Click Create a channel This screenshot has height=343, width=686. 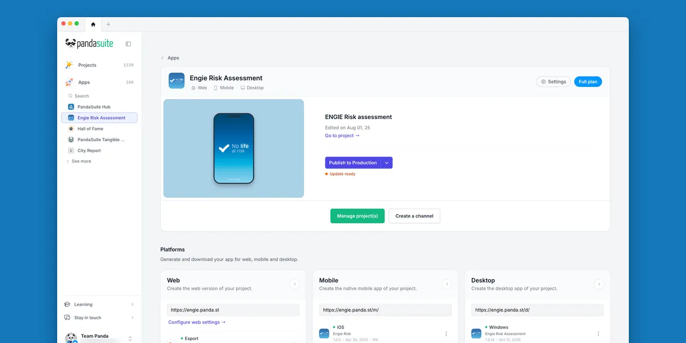click(414, 216)
